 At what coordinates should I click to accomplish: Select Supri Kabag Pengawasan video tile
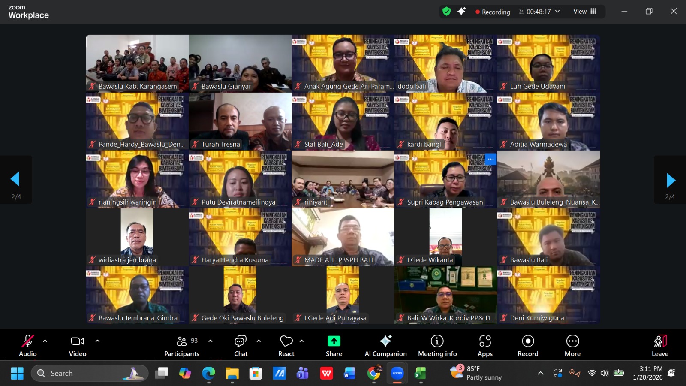[x=446, y=179]
